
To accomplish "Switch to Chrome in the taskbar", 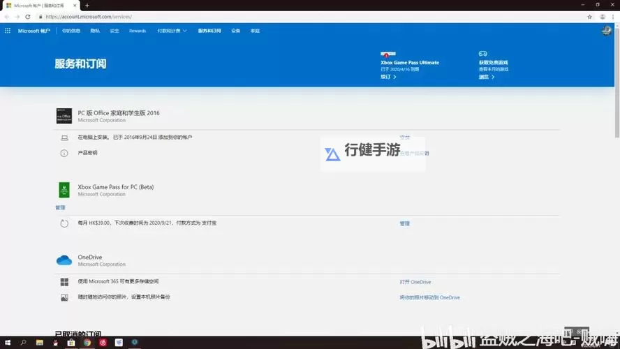I will 87,343.
